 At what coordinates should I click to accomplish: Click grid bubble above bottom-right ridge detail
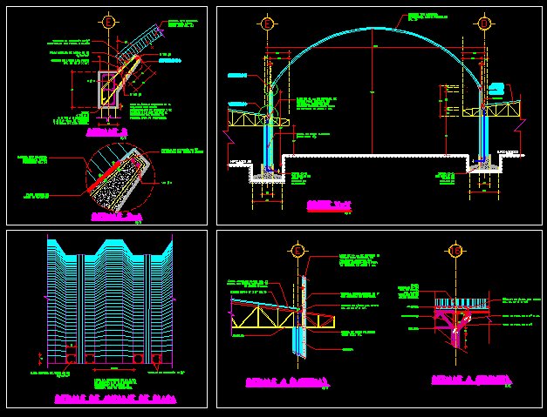click(x=455, y=251)
